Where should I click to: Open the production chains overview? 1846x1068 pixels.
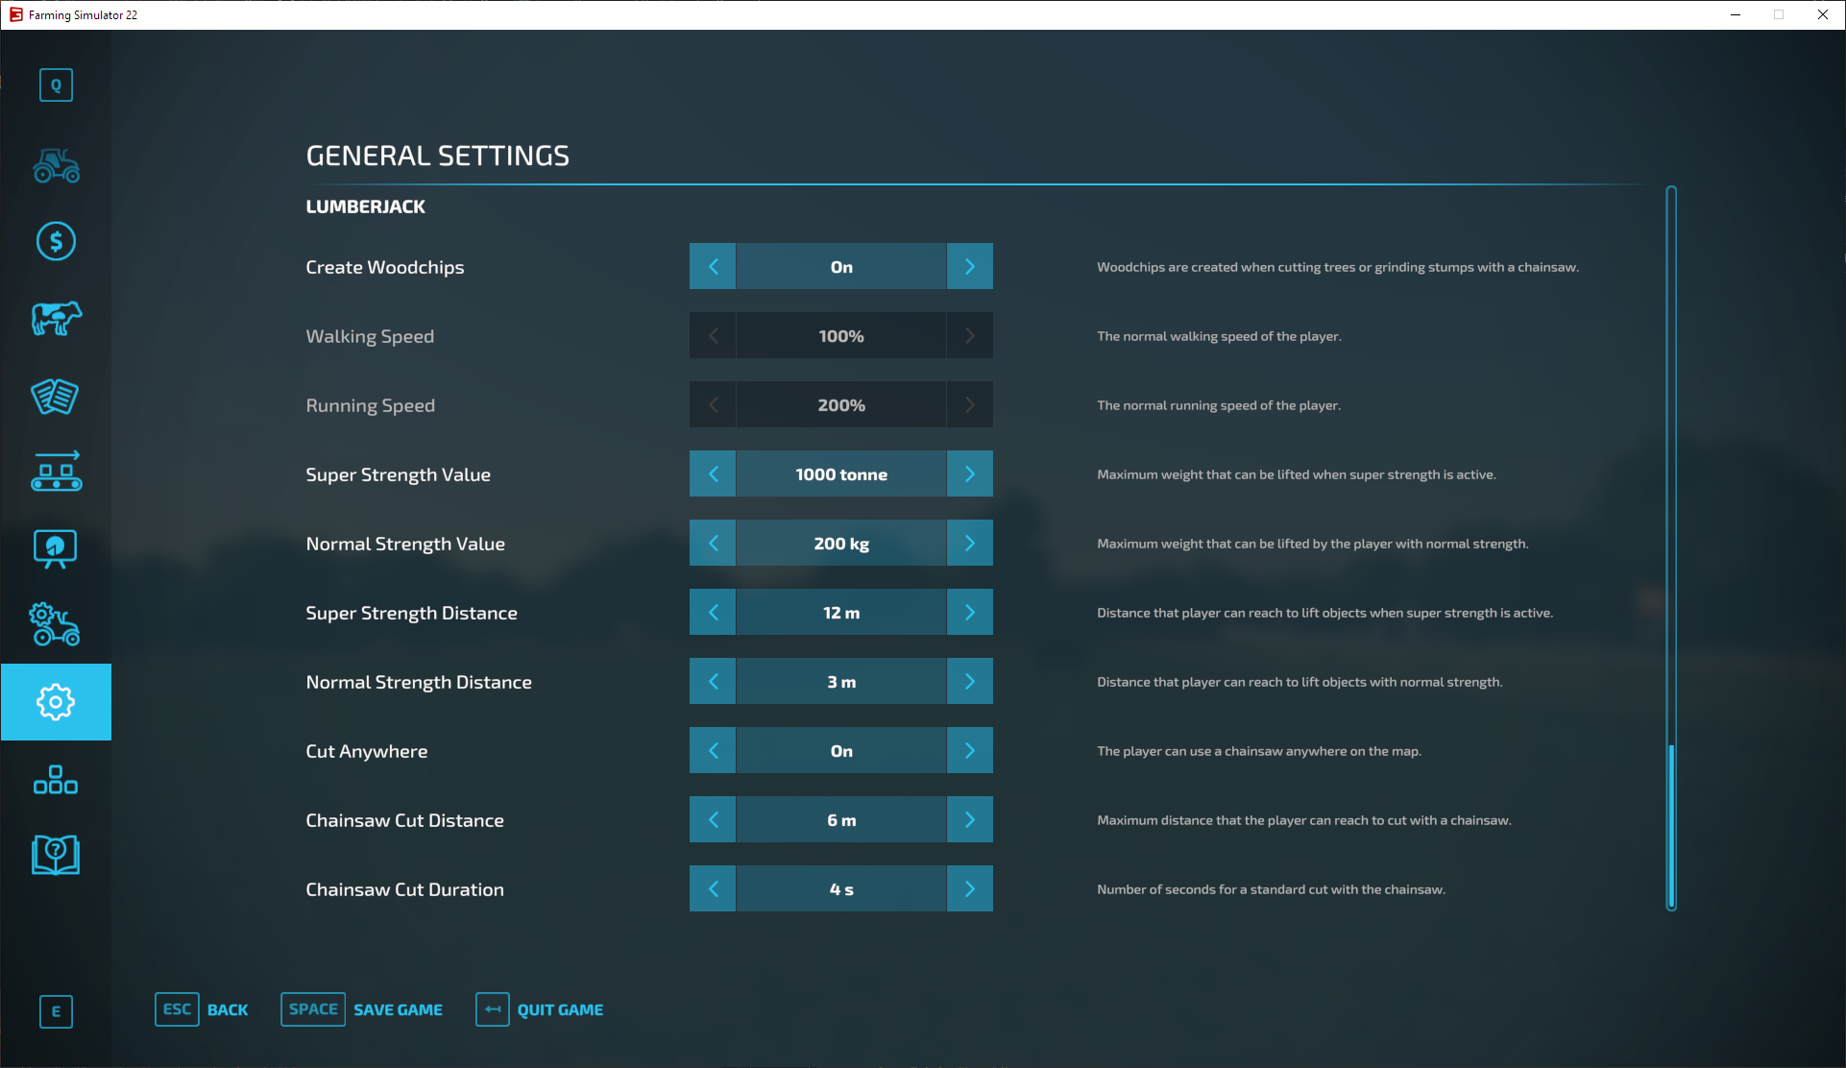tap(56, 472)
